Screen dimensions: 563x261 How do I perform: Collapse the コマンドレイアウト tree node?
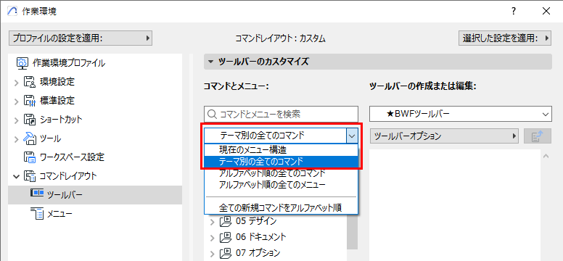[x=17, y=176]
